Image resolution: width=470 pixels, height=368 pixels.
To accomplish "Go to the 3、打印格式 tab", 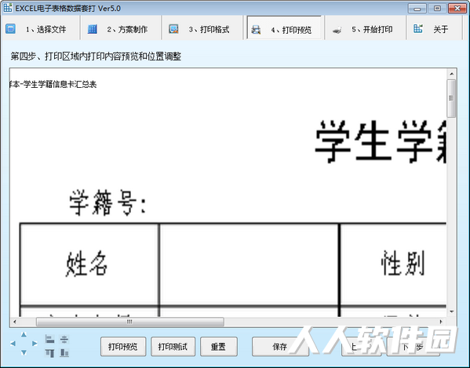I will click(202, 28).
